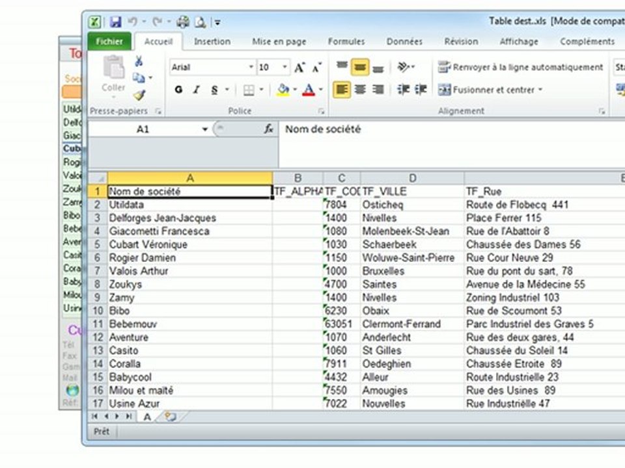
Task: Click the Redo arrow icon
Action: coord(158,22)
